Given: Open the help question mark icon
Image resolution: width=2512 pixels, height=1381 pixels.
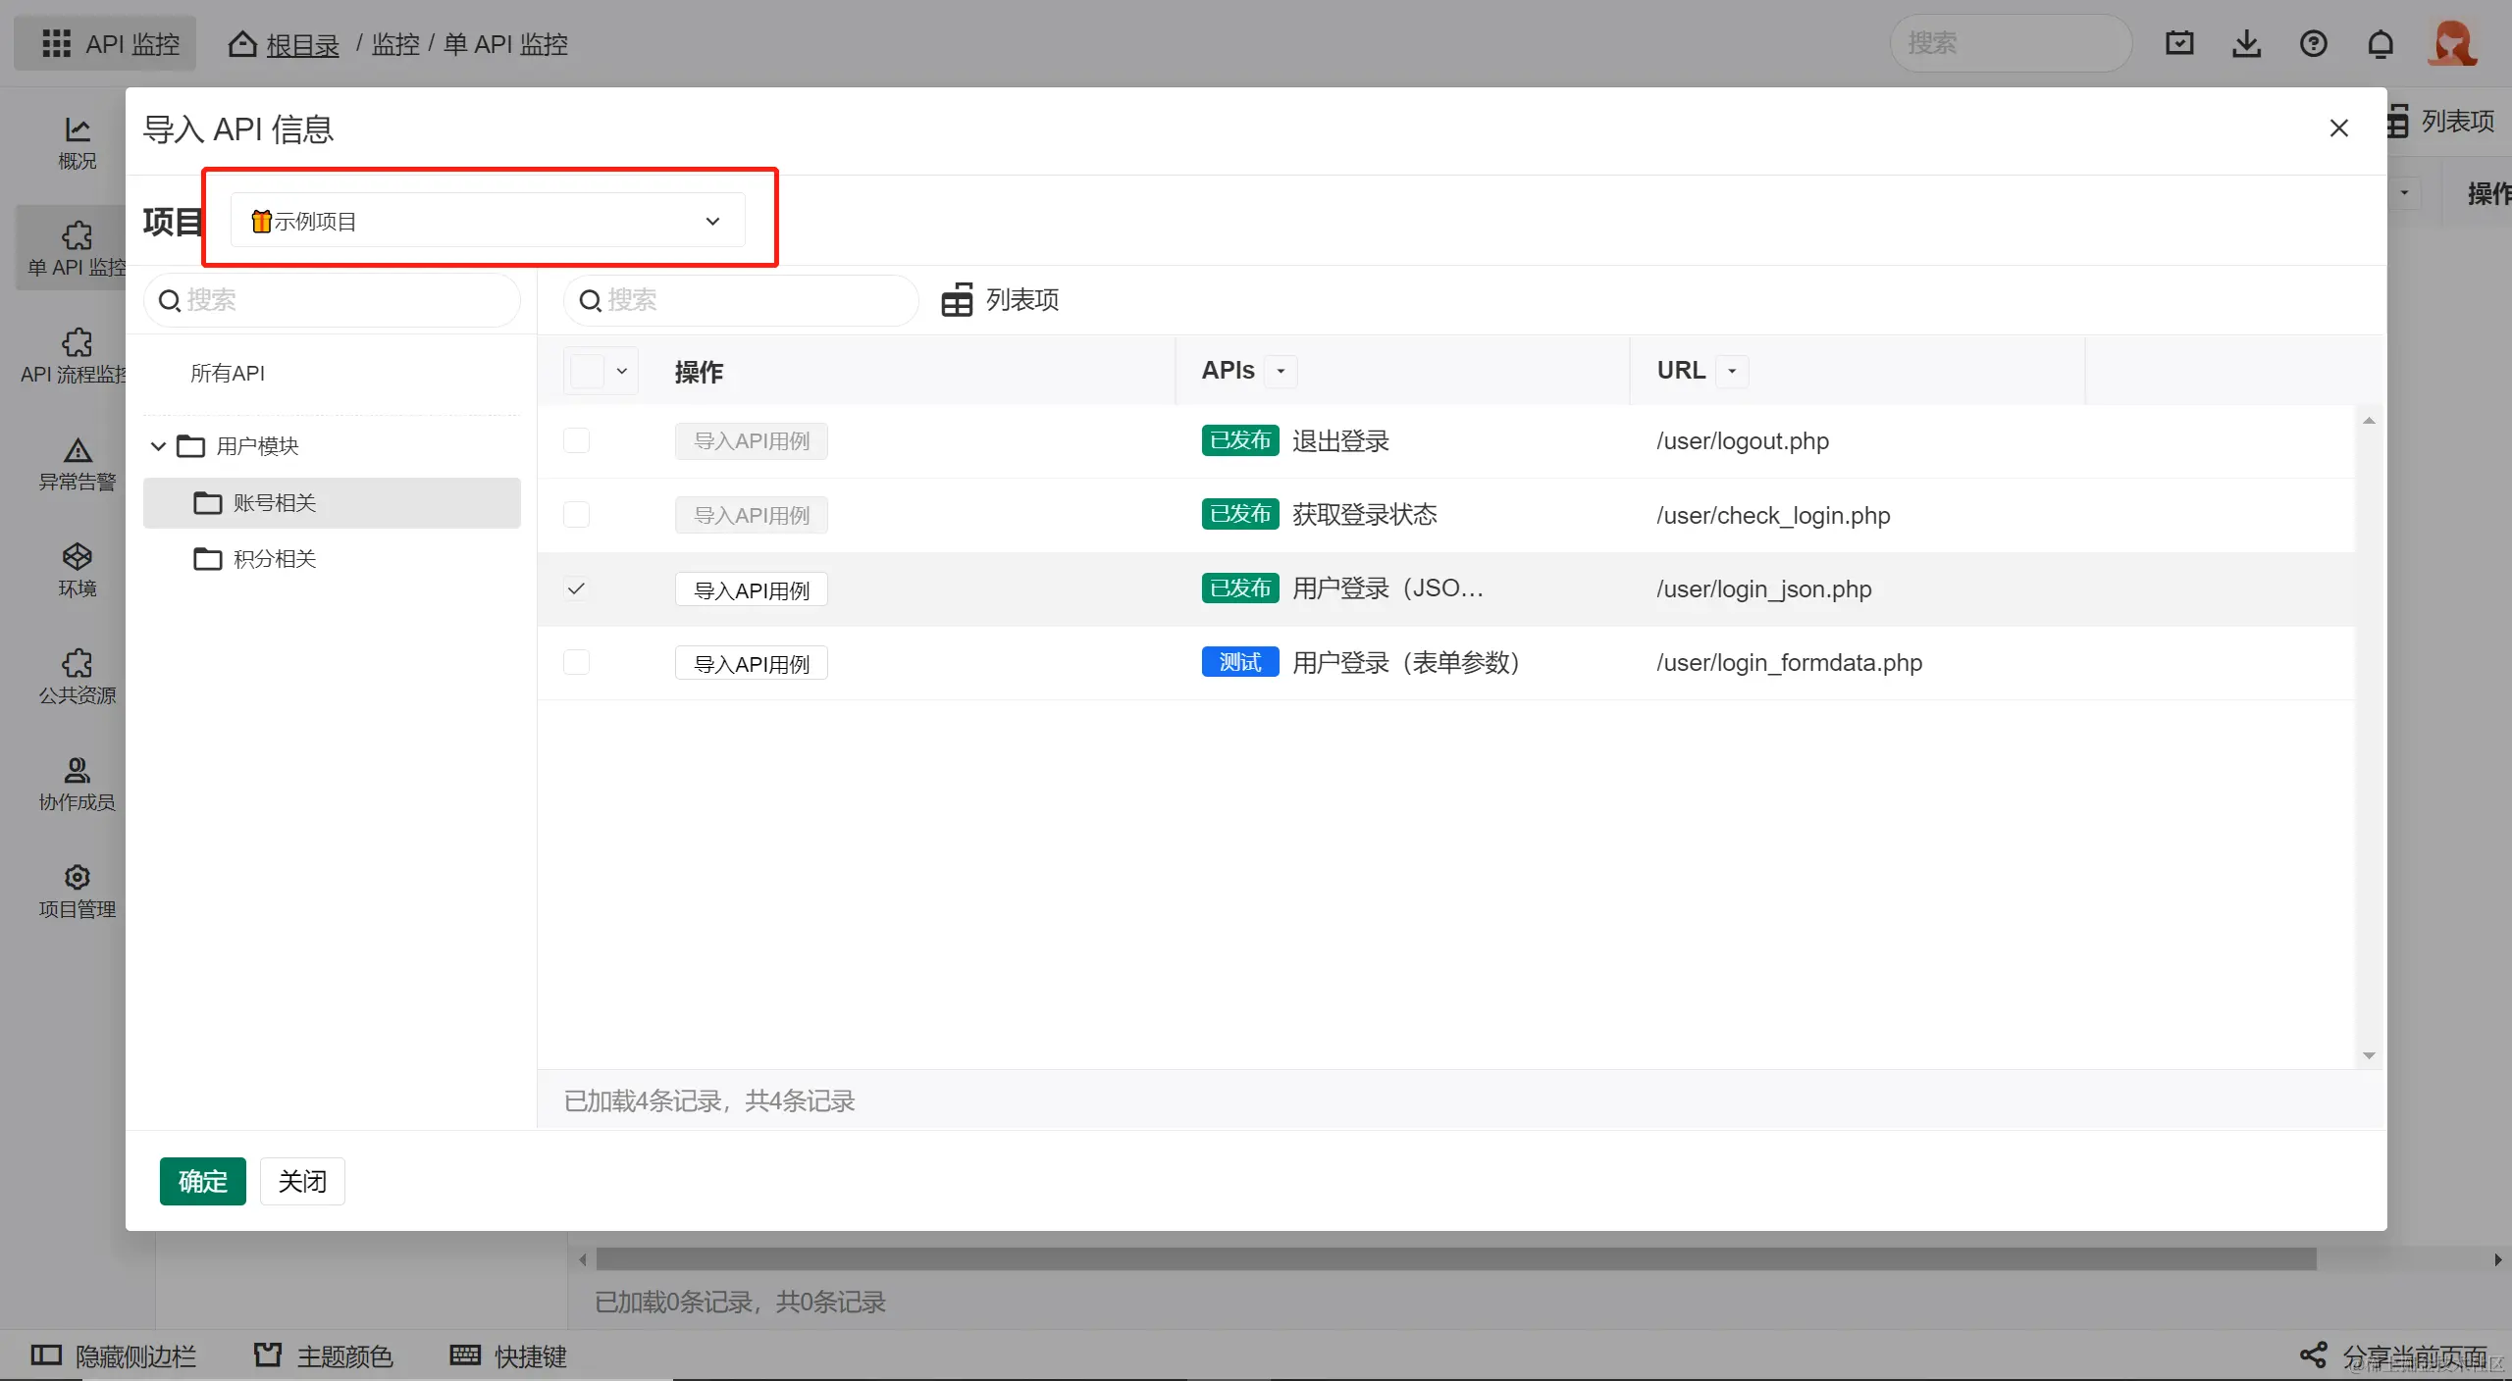Looking at the screenshot, I should click(x=2313, y=44).
